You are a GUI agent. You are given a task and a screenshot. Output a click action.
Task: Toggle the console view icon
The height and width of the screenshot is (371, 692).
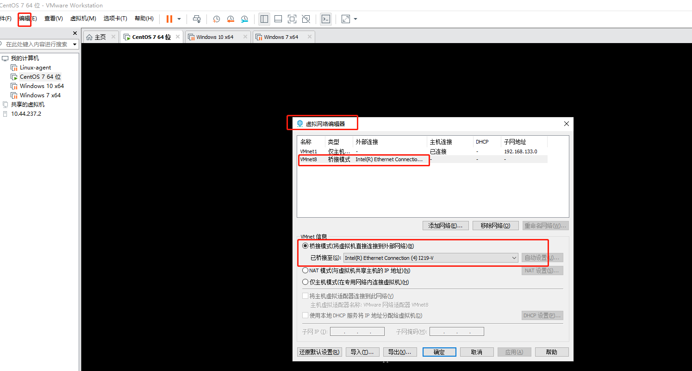pos(326,19)
